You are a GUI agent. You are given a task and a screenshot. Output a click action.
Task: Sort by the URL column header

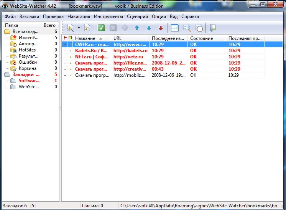[130, 38]
